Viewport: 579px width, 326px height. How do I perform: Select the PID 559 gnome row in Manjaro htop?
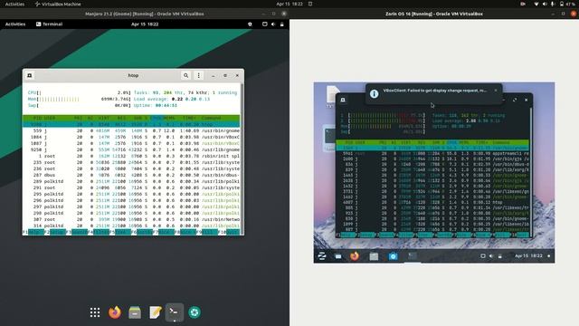tap(131, 130)
